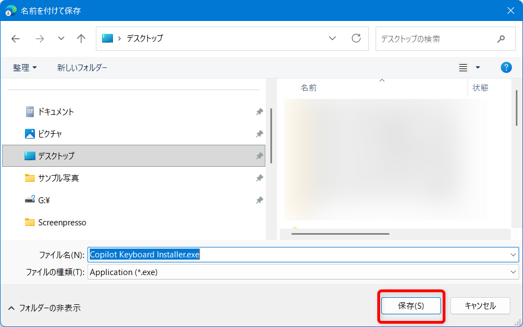Refresh the Desktop folder view
This screenshot has width=523, height=327.
(x=356, y=38)
